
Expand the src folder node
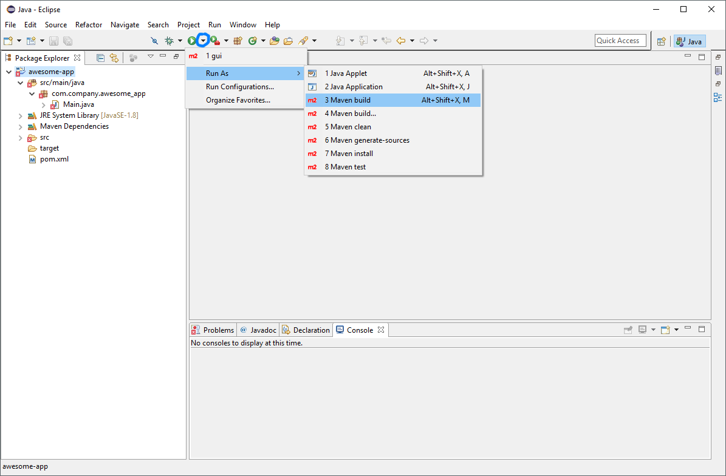tap(21, 137)
